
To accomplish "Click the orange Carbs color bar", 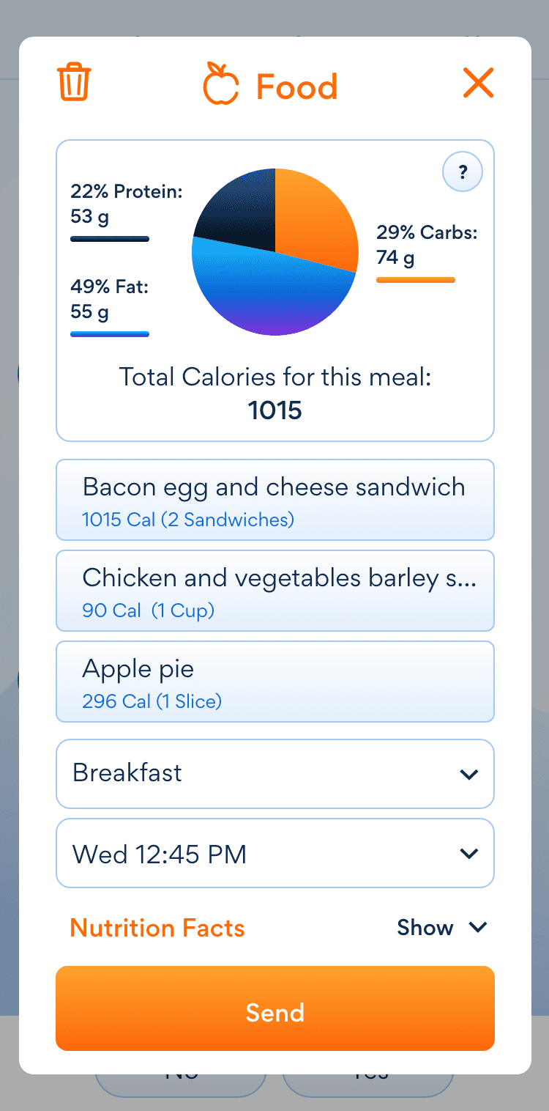I will (416, 280).
